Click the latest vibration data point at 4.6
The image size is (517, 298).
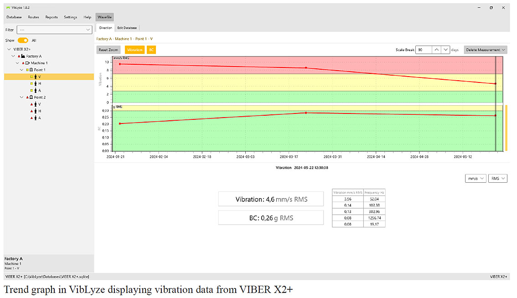(x=495, y=84)
